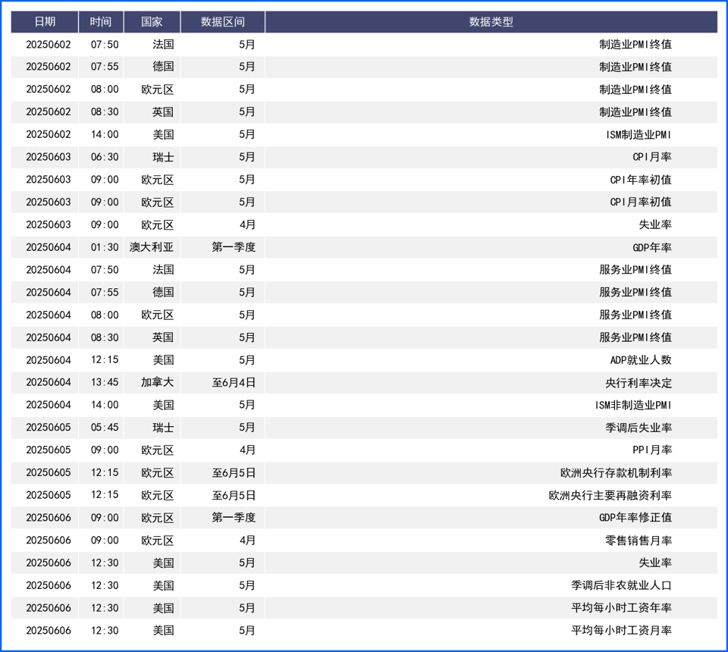Image resolution: width=728 pixels, height=652 pixels.
Task: Click 瑞士 CPI月率 cell
Action: pyautogui.click(x=652, y=157)
